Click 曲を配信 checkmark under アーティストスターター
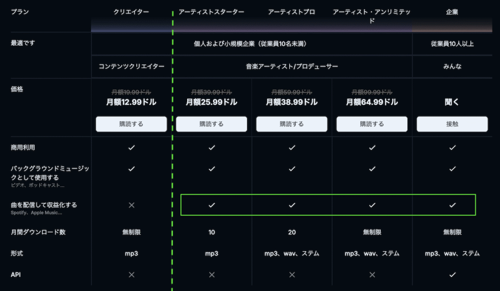 click(211, 205)
